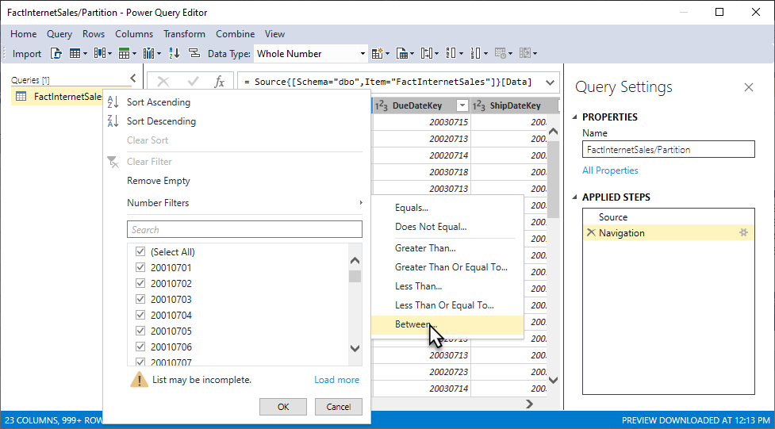Click the 123 type icon of ShipDateKey column
This screenshot has width=775, height=429.
coord(479,105)
